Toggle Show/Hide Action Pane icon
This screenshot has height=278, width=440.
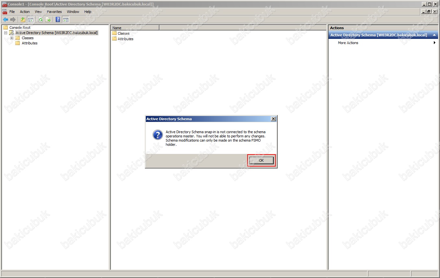[65, 19]
